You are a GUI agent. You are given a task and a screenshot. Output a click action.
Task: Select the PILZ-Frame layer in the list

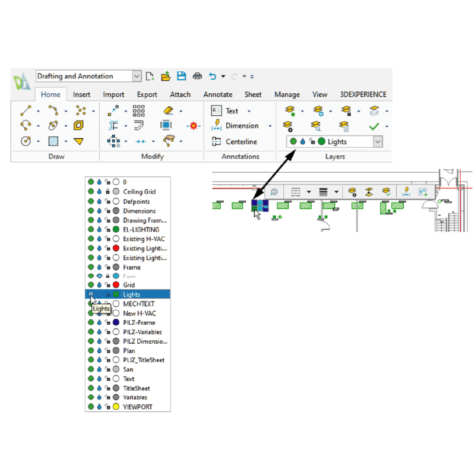click(139, 322)
